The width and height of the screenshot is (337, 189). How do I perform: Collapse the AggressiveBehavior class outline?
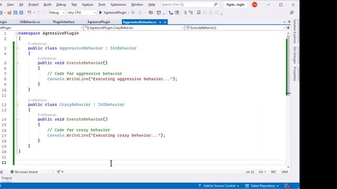click(x=16, y=48)
